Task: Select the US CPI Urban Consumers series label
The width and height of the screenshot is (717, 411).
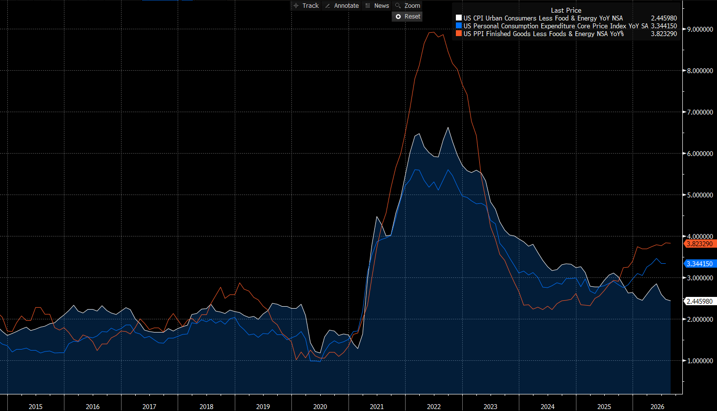Action: point(543,18)
